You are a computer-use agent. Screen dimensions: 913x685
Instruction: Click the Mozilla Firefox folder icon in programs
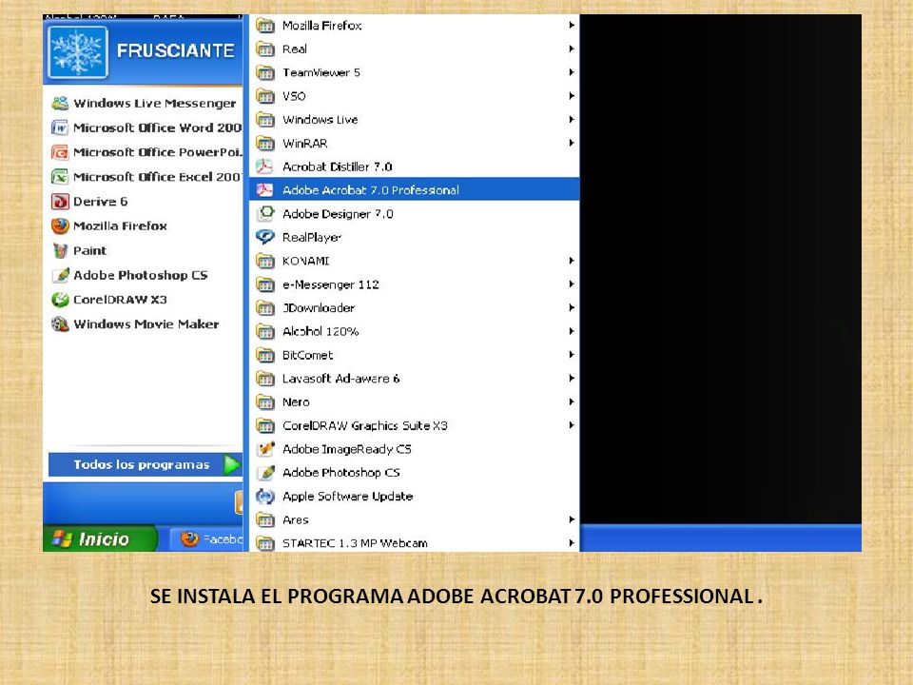pos(265,26)
